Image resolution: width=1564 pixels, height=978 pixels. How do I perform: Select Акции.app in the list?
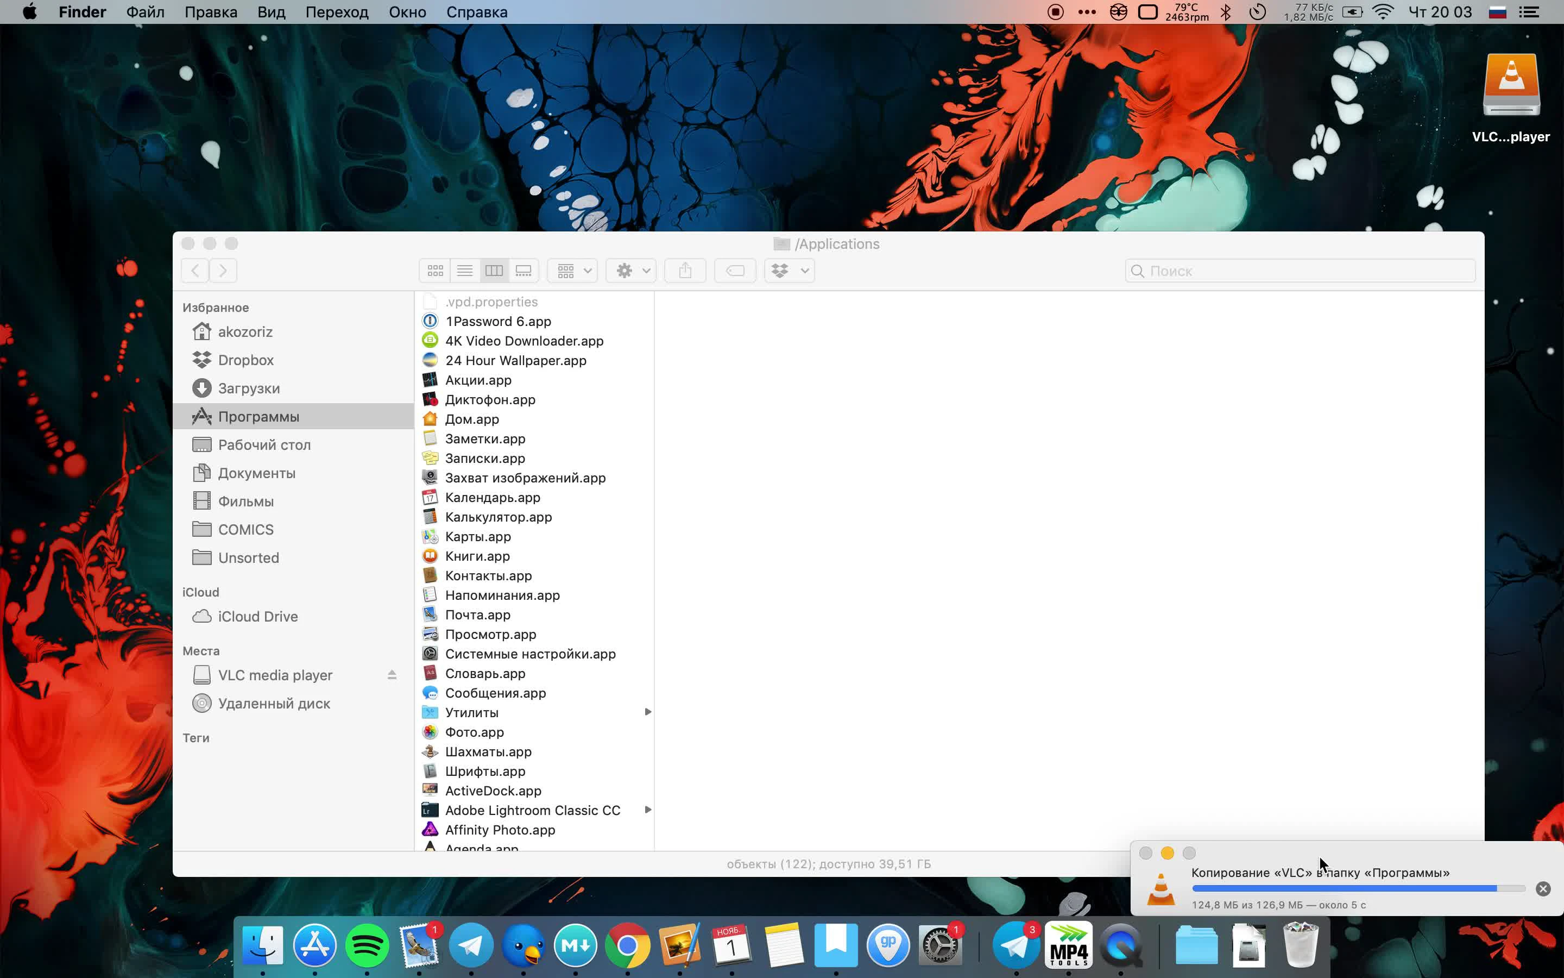tap(535, 380)
